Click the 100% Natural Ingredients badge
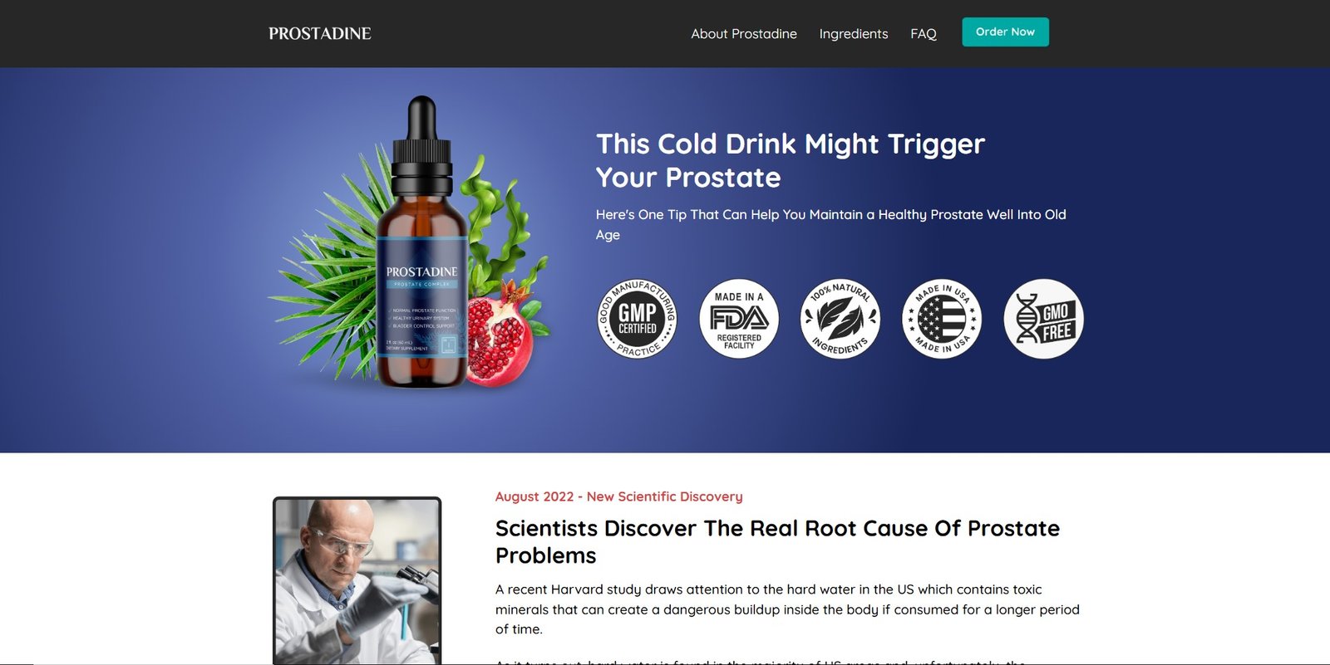 point(840,319)
